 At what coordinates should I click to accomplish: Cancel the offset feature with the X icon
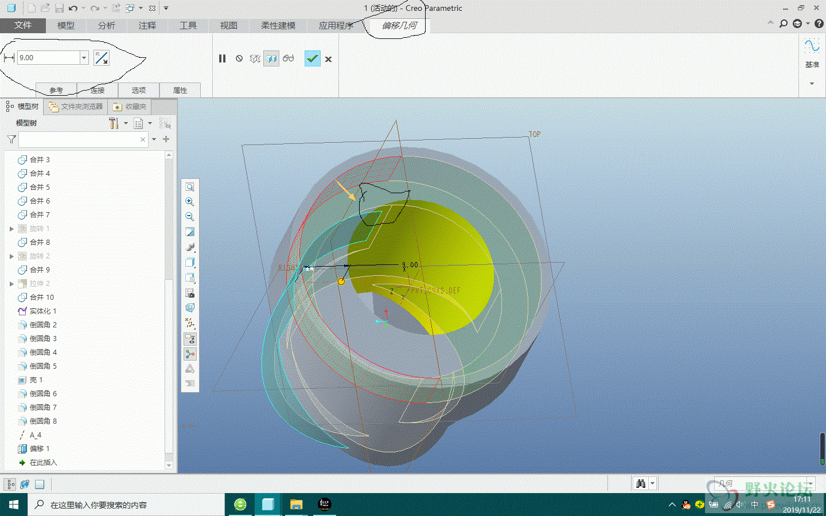(328, 59)
